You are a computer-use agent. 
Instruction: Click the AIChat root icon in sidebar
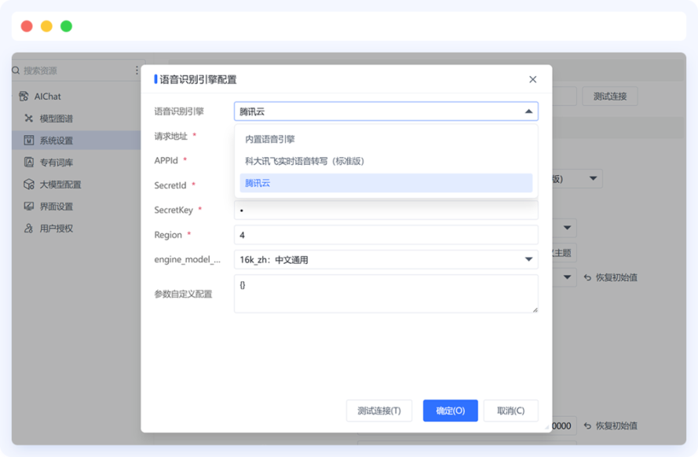point(24,97)
